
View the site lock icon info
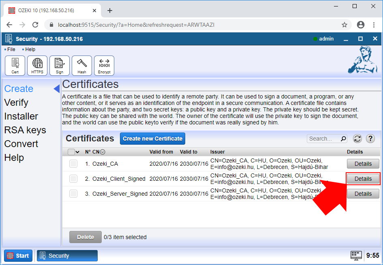[51, 25]
